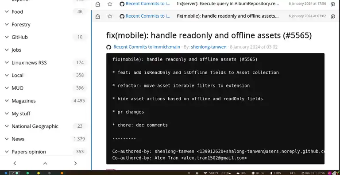Open the 'fix(server): Execute query in AlbumRepository' title

pos(228,4)
